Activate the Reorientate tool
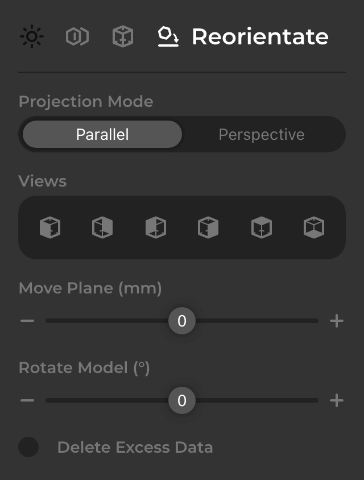The width and height of the screenshot is (364, 480). [x=169, y=36]
